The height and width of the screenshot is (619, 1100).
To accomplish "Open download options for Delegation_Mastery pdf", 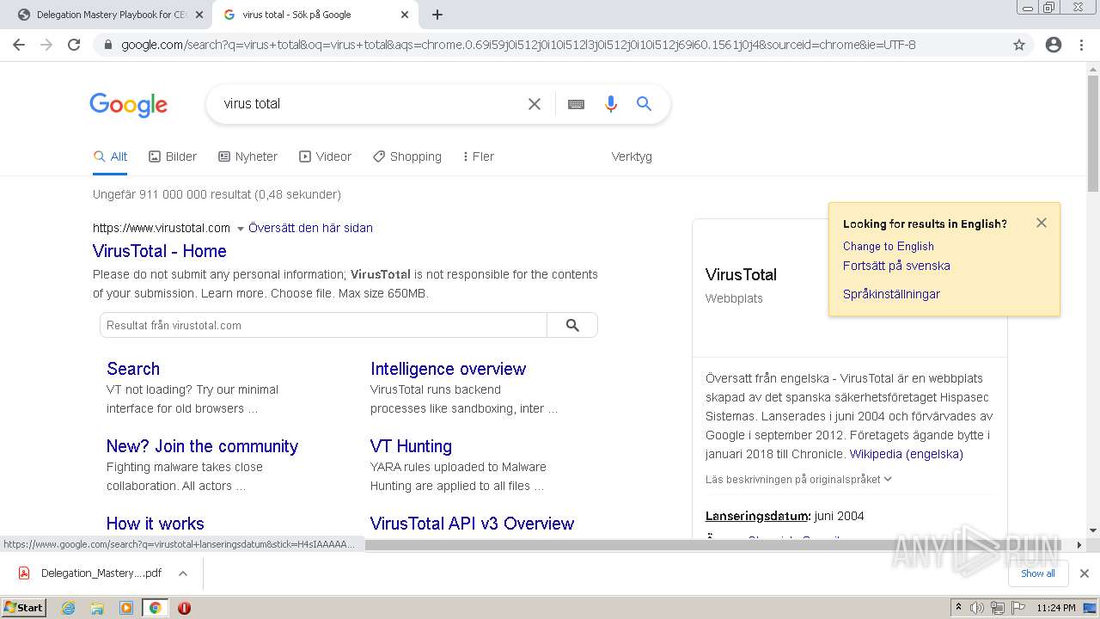I will pyautogui.click(x=183, y=573).
